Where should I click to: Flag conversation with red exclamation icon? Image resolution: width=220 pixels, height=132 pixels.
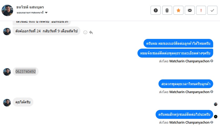point(201,10)
